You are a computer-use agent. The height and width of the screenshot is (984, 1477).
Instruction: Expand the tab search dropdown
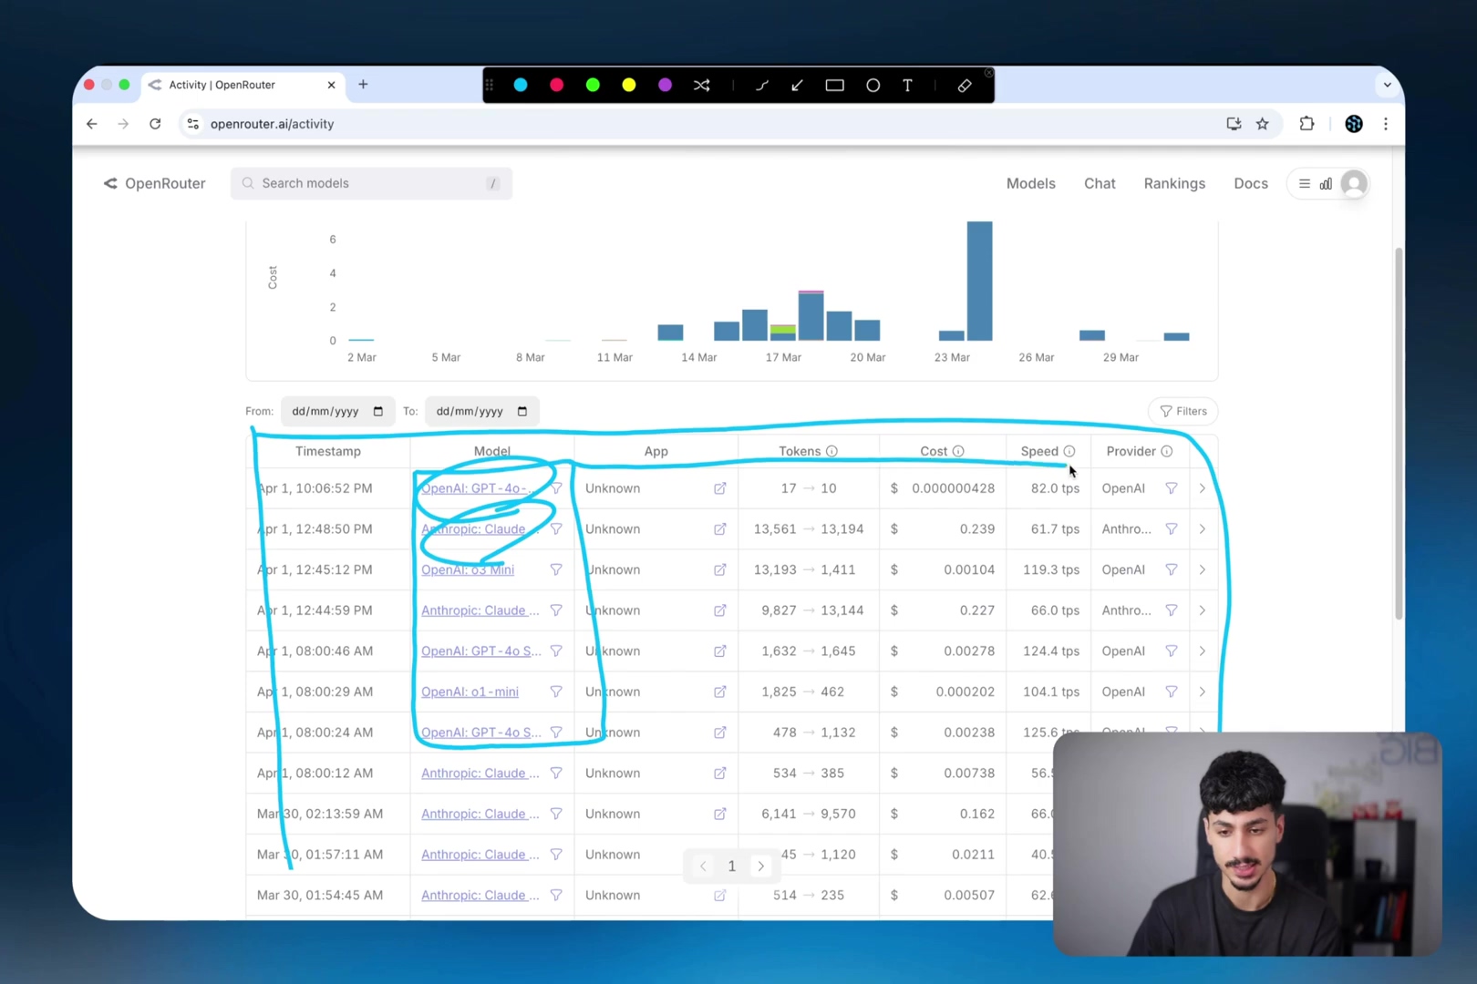(1387, 85)
